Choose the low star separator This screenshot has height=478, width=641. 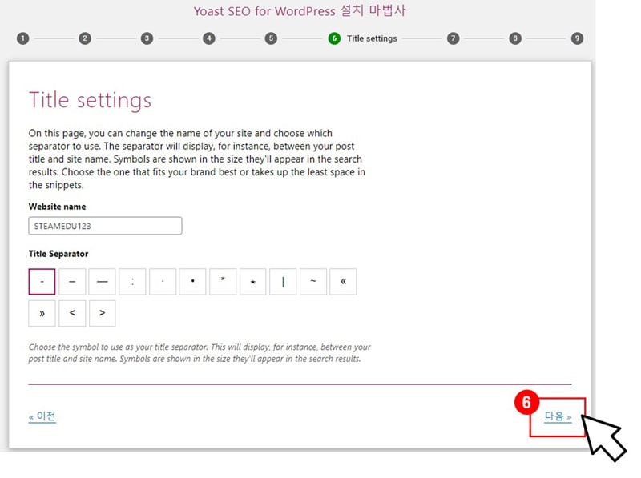tap(253, 282)
